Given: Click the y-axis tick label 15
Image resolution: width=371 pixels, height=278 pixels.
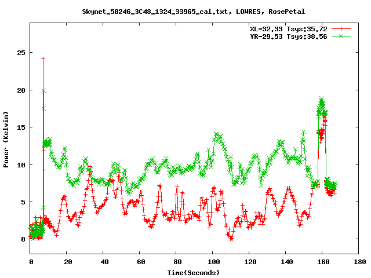Looking at the screenshot, I should [x=21, y=127].
